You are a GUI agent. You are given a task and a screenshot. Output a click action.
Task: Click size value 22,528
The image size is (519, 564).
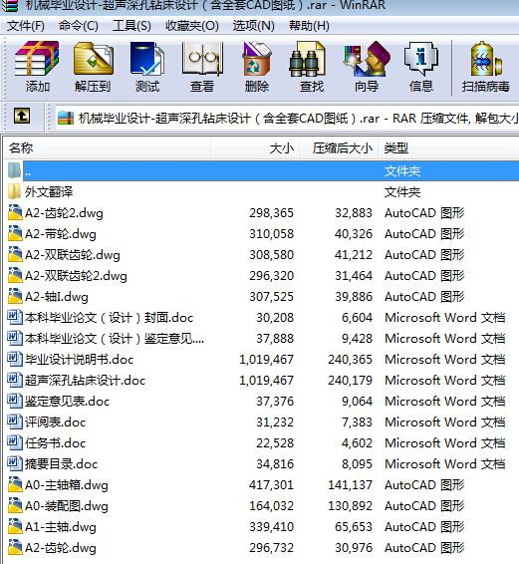pos(275,442)
